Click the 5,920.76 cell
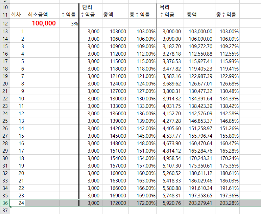 (170, 203)
